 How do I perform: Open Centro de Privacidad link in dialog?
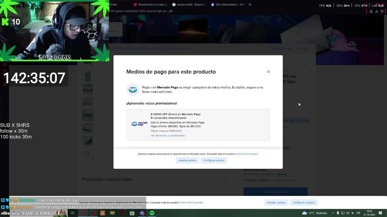(246, 154)
